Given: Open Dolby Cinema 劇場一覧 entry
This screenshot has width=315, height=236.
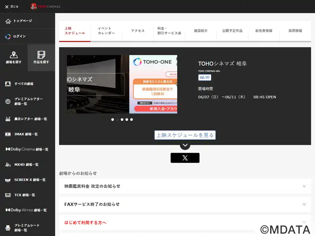Looking at the screenshot, I should [x=27, y=149].
